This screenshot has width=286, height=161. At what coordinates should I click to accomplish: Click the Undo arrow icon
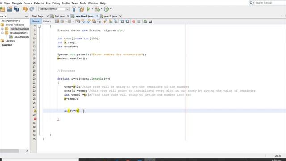25,9
